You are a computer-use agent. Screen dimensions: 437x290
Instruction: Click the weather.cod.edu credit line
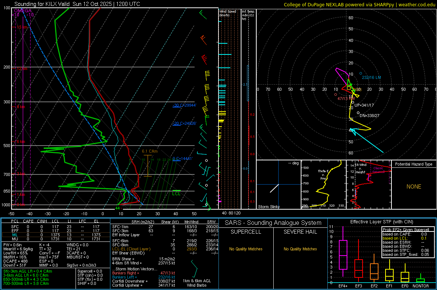click(359, 4)
